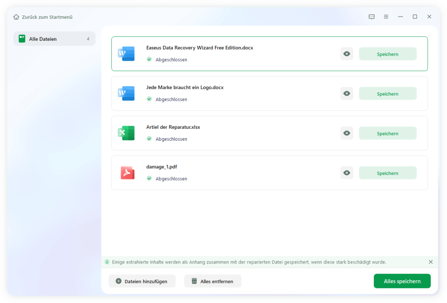
Task: Select Alle Dateien in the sidebar
Action: pyautogui.click(x=54, y=38)
